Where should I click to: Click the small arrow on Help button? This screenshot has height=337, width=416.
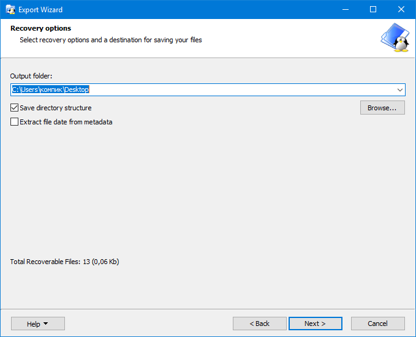[x=46, y=324]
